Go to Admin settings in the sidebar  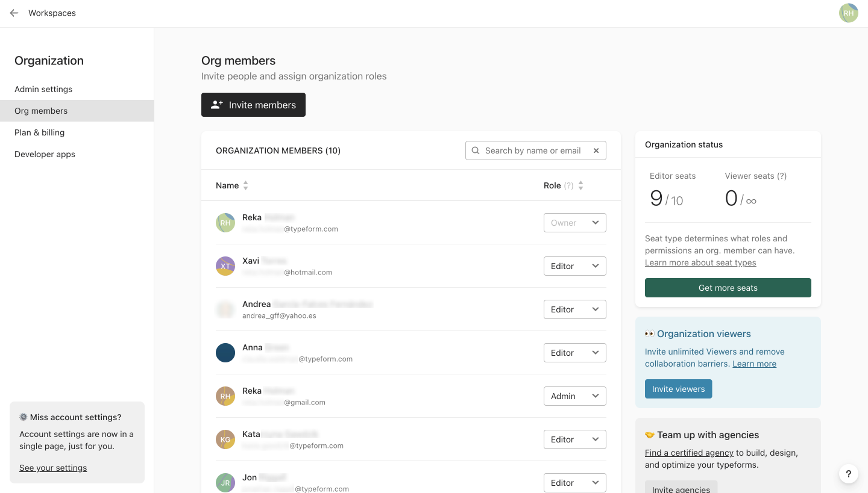(x=43, y=89)
